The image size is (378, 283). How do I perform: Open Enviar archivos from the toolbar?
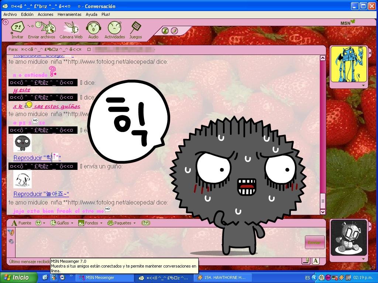(42, 30)
